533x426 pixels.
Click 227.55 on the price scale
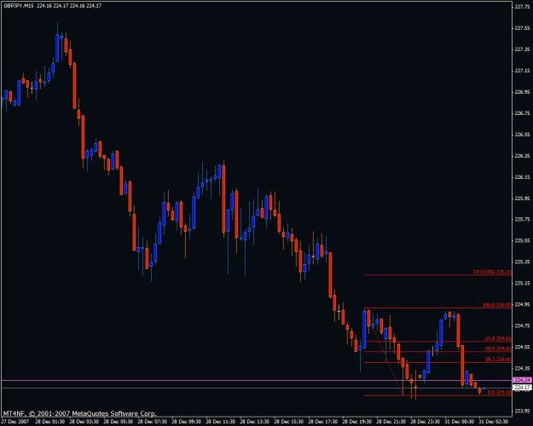(523, 28)
